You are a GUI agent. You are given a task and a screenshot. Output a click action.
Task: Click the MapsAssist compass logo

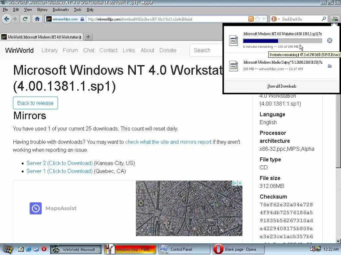36,208
